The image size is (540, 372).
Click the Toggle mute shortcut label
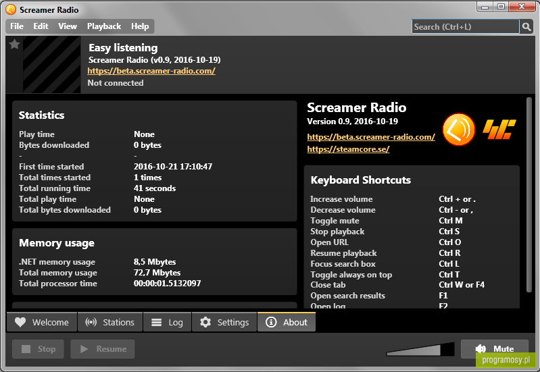[335, 221]
